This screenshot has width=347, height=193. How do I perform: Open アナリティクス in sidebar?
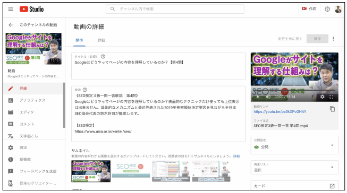(32, 100)
